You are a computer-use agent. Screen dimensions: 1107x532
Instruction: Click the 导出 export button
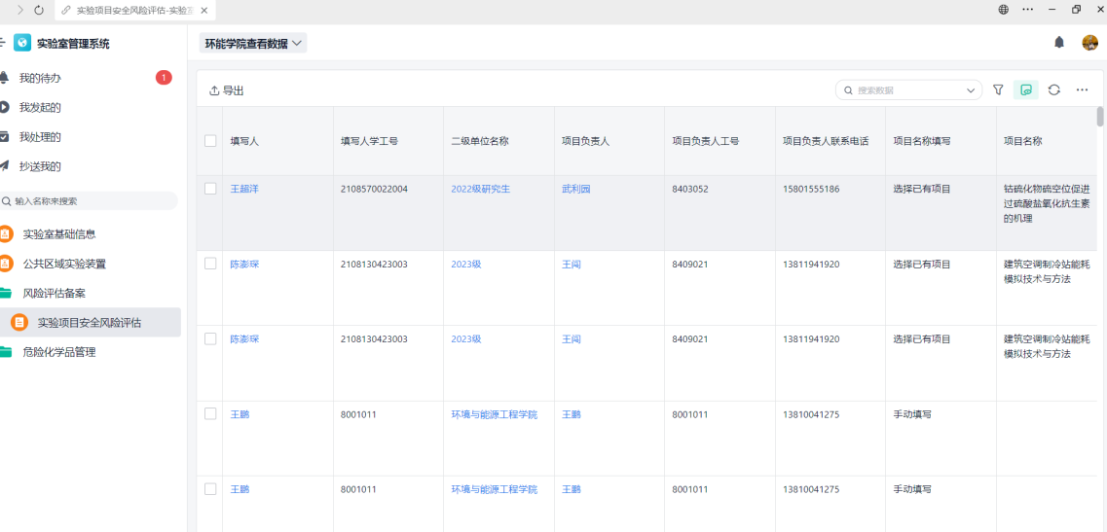coord(227,90)
